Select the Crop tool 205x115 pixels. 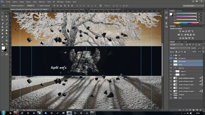[x=3, y=20]
